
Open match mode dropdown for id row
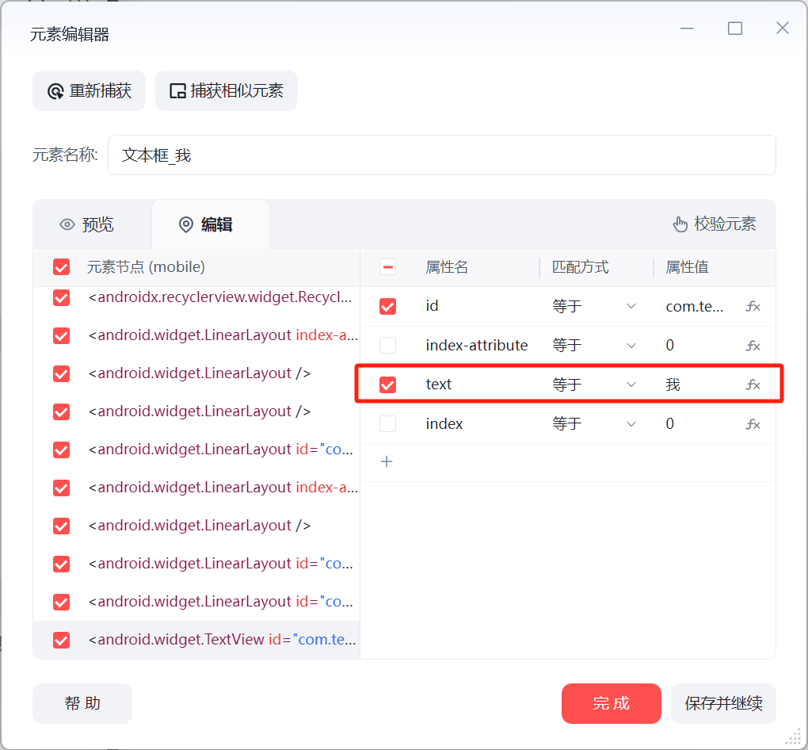pos(594,306)
